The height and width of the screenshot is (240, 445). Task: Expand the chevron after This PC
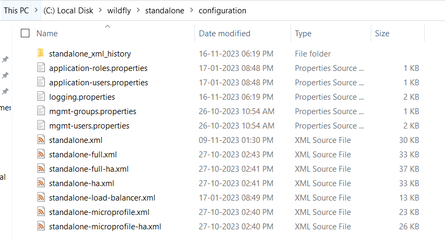click(x=36, y=10)
